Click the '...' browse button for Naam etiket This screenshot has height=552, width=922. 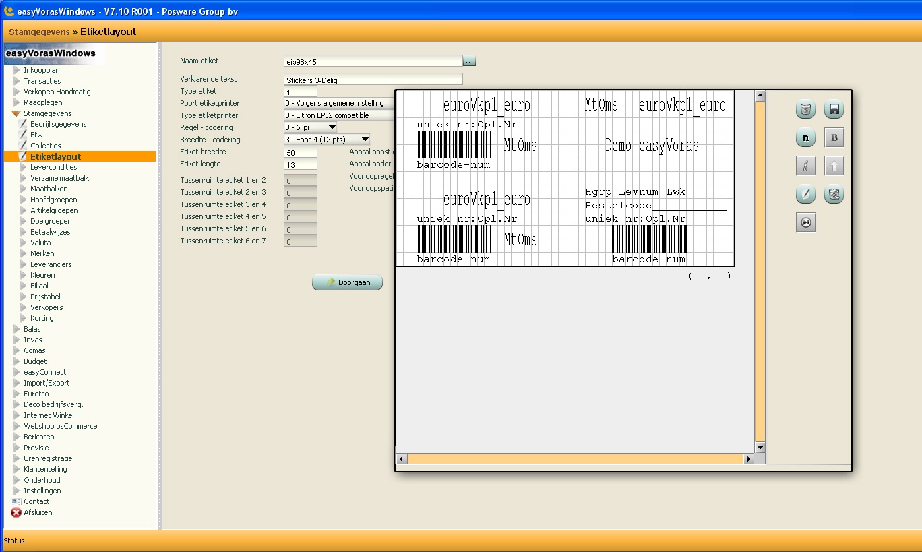[x=470, y=61]
